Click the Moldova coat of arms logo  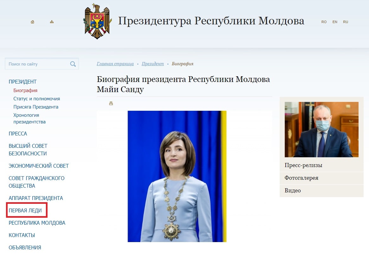pos(97,22)
